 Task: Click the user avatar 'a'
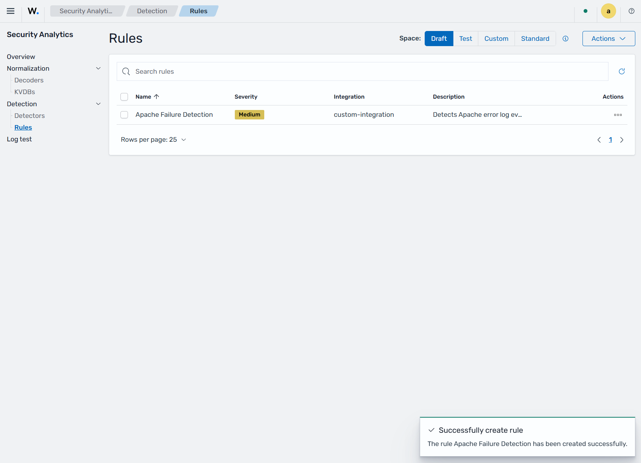(609, 11)
